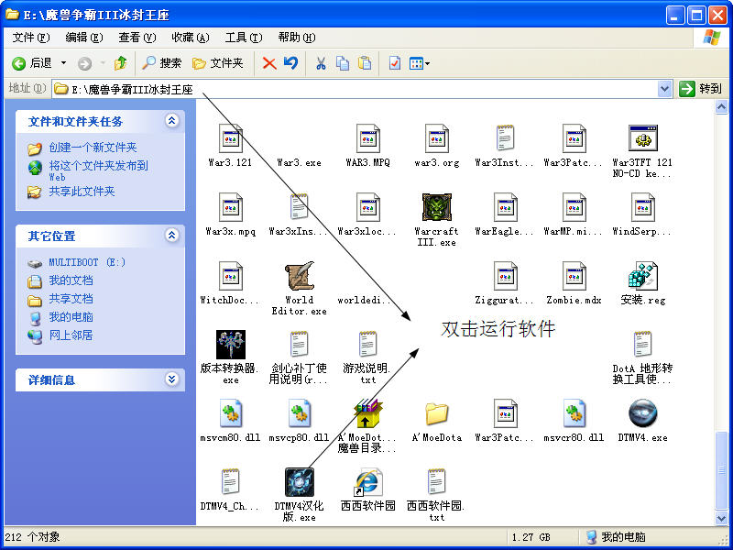Screen dimensions: 733x550
Task: Open the Warcraft III.exe orc icon
Action: (437, 207)
